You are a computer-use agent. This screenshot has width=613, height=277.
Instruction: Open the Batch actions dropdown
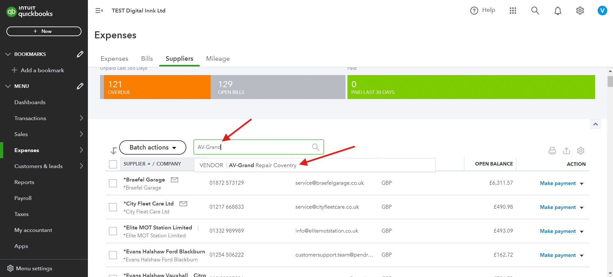153,147
